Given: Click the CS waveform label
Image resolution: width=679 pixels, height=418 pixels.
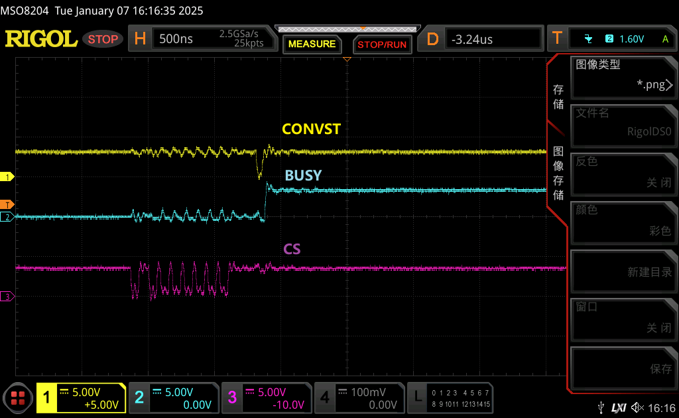Looking at the screenshot, I should pyautogui.click(x=292, y=249).
